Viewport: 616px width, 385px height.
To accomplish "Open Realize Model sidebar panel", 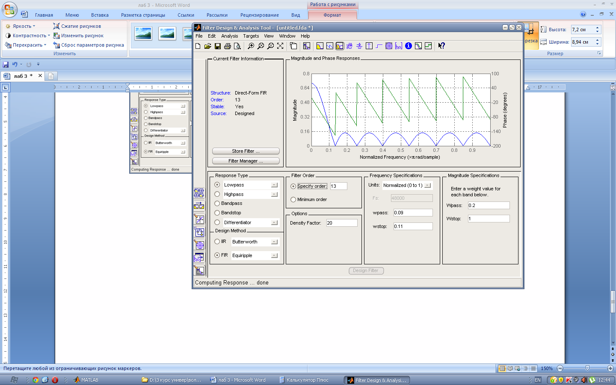I will coord(199,232).
